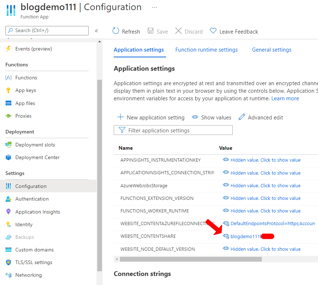318x285 pixels.
Task: Click New application setting button
Action: click(x=151, y=117)
